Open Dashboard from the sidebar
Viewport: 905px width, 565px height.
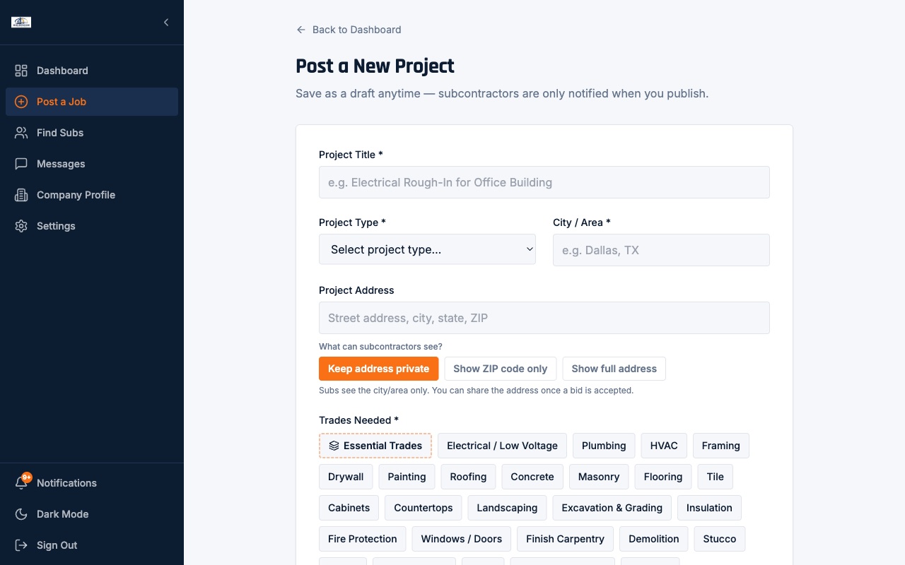(92, 71)
